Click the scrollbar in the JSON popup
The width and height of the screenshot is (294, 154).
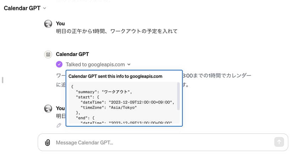point(178,96)
